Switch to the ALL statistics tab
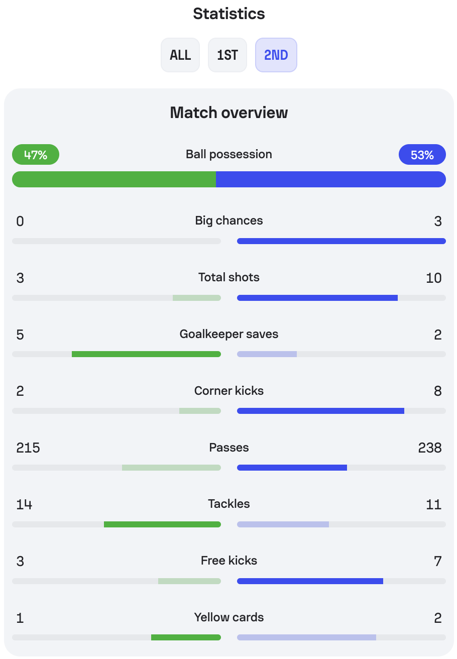Viewport: 457px width, 659px height. (x=180, y=55)
